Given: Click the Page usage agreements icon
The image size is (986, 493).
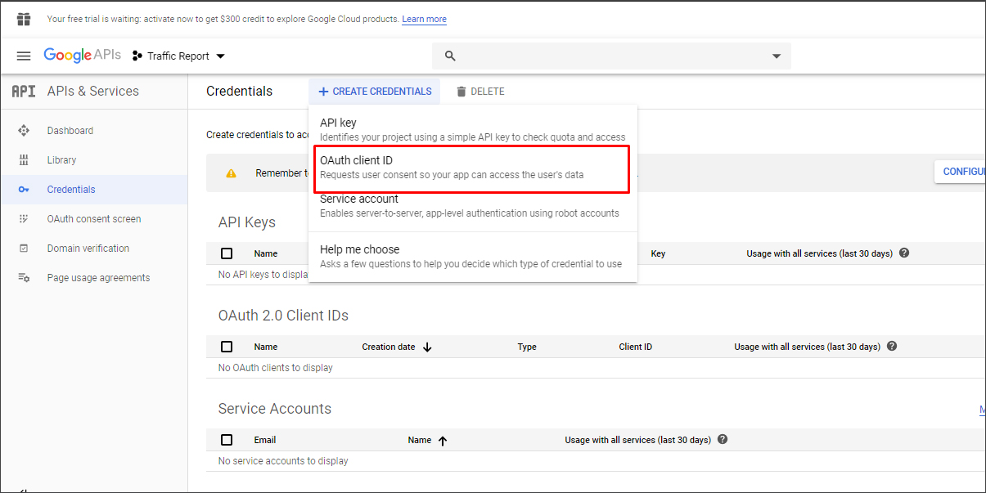Looking at the screenshot, I should click(24, 278).
